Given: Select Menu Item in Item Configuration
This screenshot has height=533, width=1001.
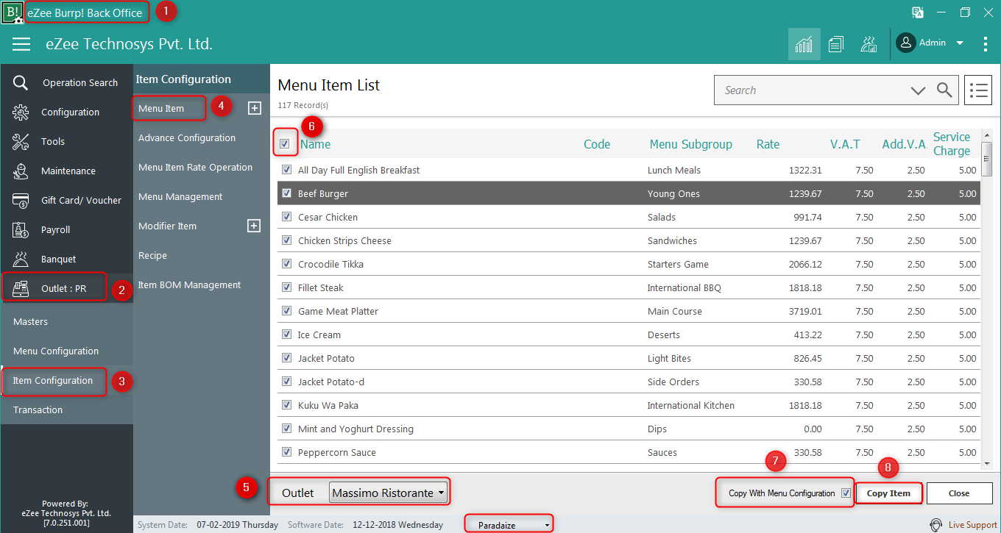Looking at the screenshot, I should coord(161,108).
